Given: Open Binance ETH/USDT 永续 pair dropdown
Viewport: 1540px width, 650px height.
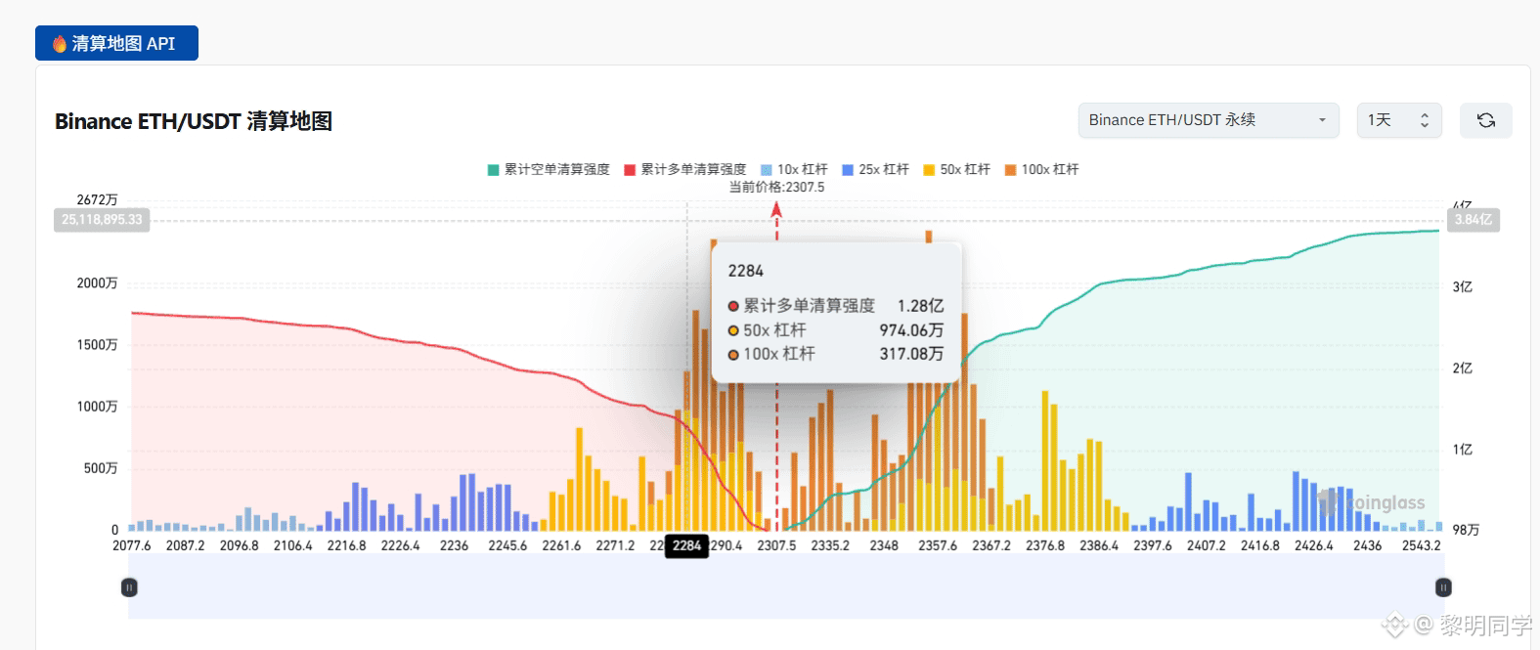Looking at the screenshot, I should pos(1209,120).
